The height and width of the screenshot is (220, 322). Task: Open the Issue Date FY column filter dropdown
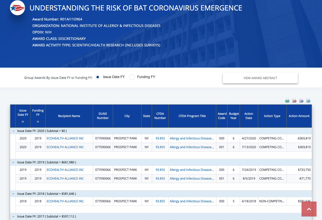pyautogui.click(x=23, y=122)
